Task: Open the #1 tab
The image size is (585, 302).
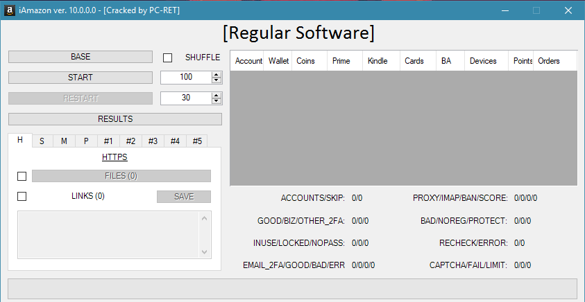Action: pos(108,141)
